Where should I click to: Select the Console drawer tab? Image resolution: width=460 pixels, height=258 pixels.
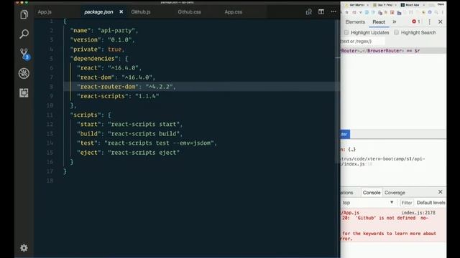372,193
